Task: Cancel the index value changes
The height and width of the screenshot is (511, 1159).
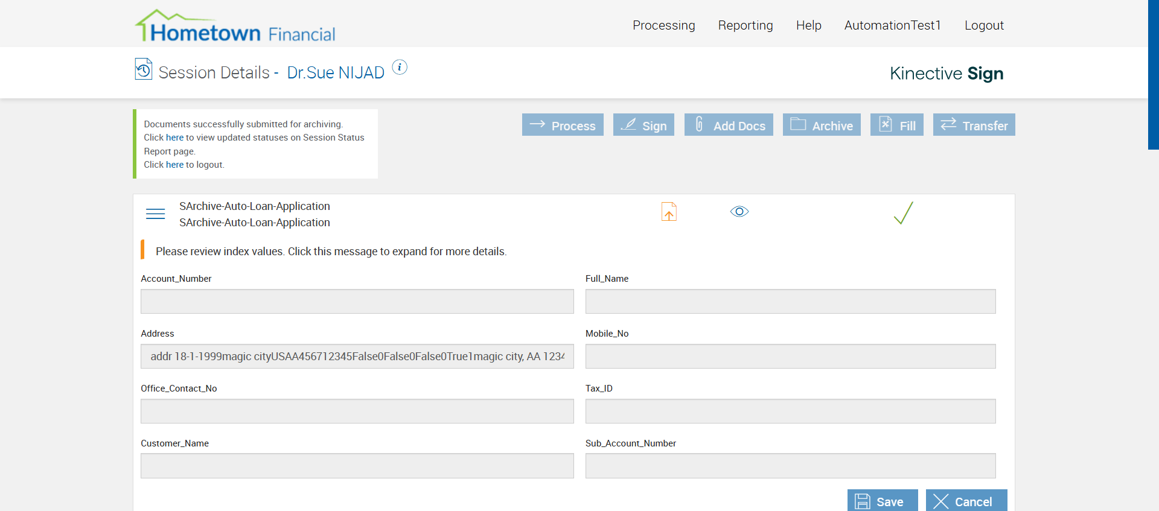Action: 966,501
